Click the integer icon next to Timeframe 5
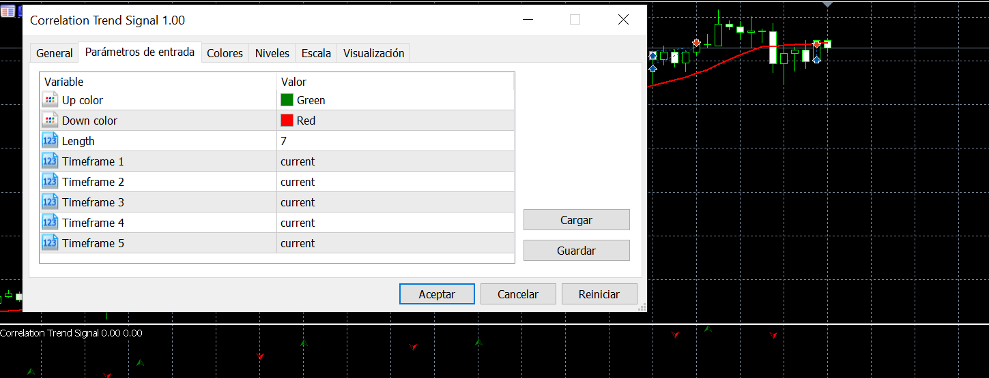The height and width of the screenshot is (378, 989). click(x=50, y=243)
